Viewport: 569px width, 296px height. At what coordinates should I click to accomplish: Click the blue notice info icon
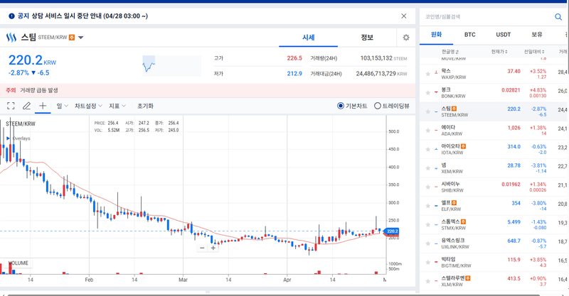[x=11, y=16]
